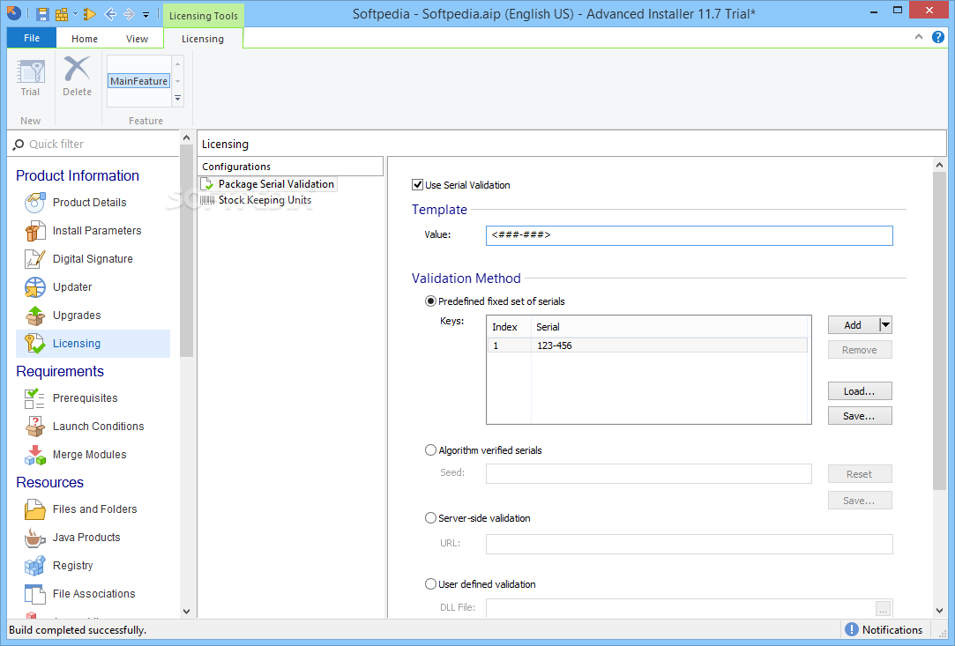Click the Advanced Installer application icon

pyautogui.click(x=14, y=13)
